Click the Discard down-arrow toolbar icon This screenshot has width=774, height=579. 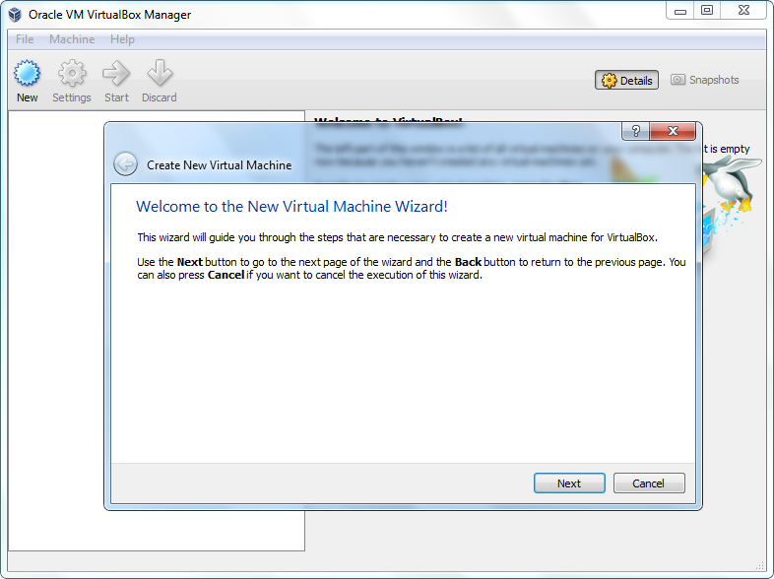[x=160, y=74]
